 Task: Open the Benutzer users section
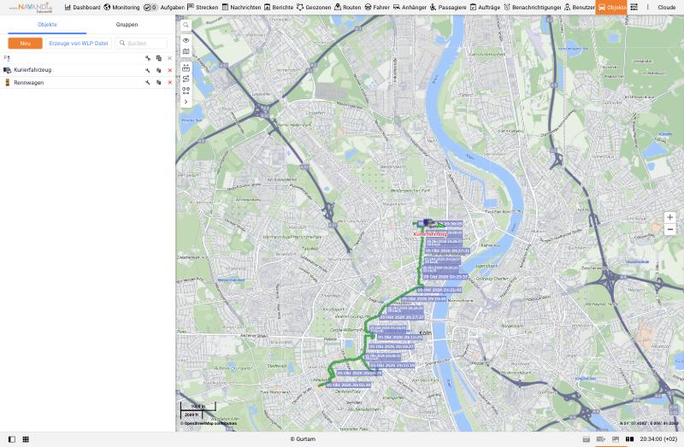(x=580, y=8)
